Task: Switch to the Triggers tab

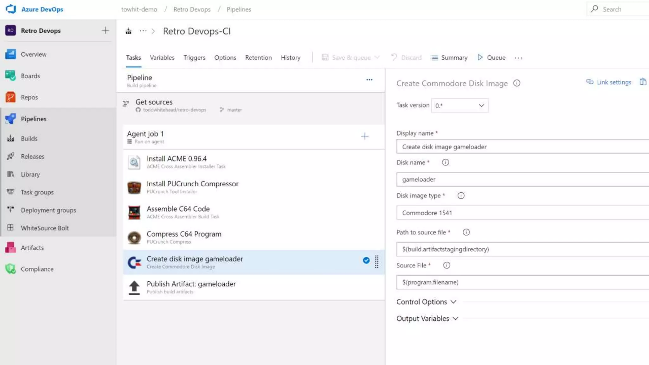Action: click(x=194, y=58)
